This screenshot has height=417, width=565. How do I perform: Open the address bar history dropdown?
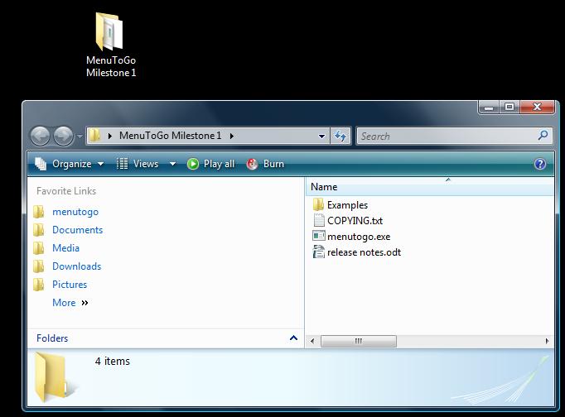point(322,137)
